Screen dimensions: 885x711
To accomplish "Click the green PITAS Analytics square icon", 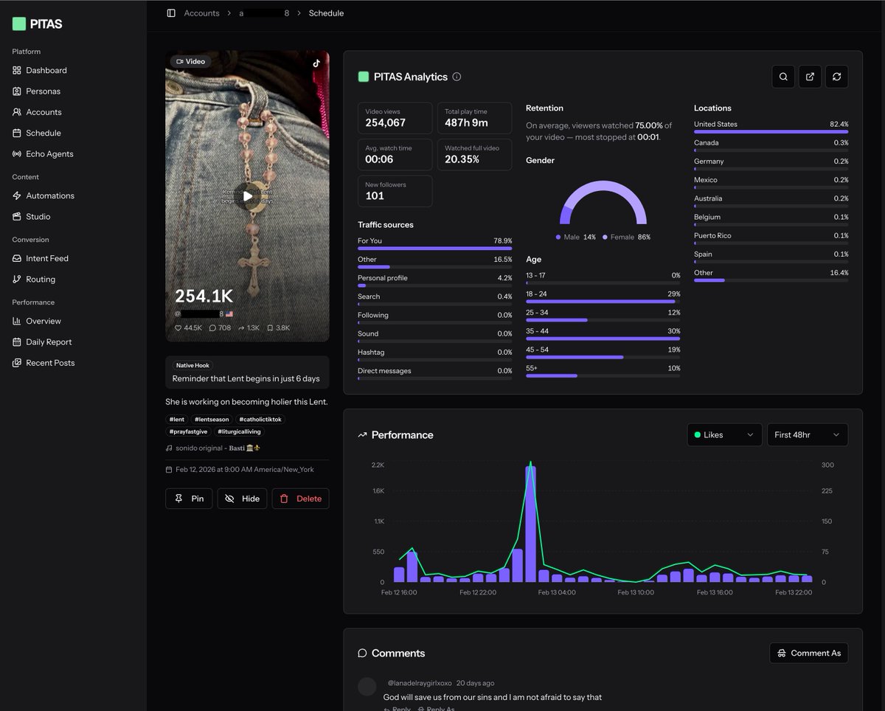I will (x=363, y=77).
